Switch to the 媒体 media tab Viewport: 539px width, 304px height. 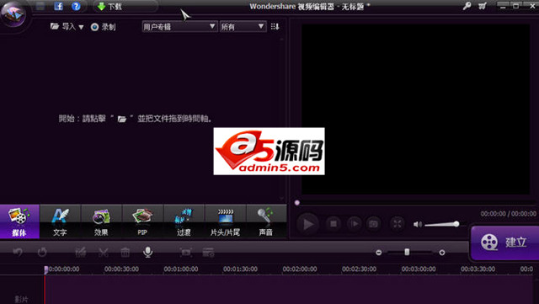click(19, 221)
